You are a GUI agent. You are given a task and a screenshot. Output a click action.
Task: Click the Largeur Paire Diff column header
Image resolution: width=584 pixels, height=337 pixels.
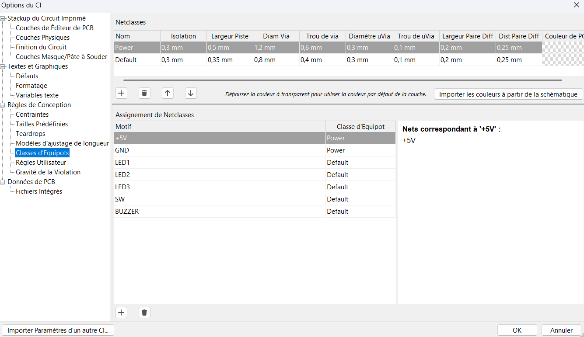pyautogui.click(x=468, y=36)
